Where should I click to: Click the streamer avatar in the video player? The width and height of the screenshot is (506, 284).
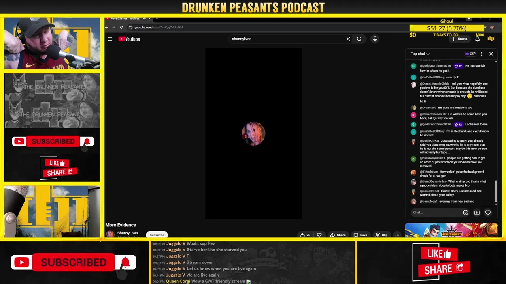click(x=253, y=134)
